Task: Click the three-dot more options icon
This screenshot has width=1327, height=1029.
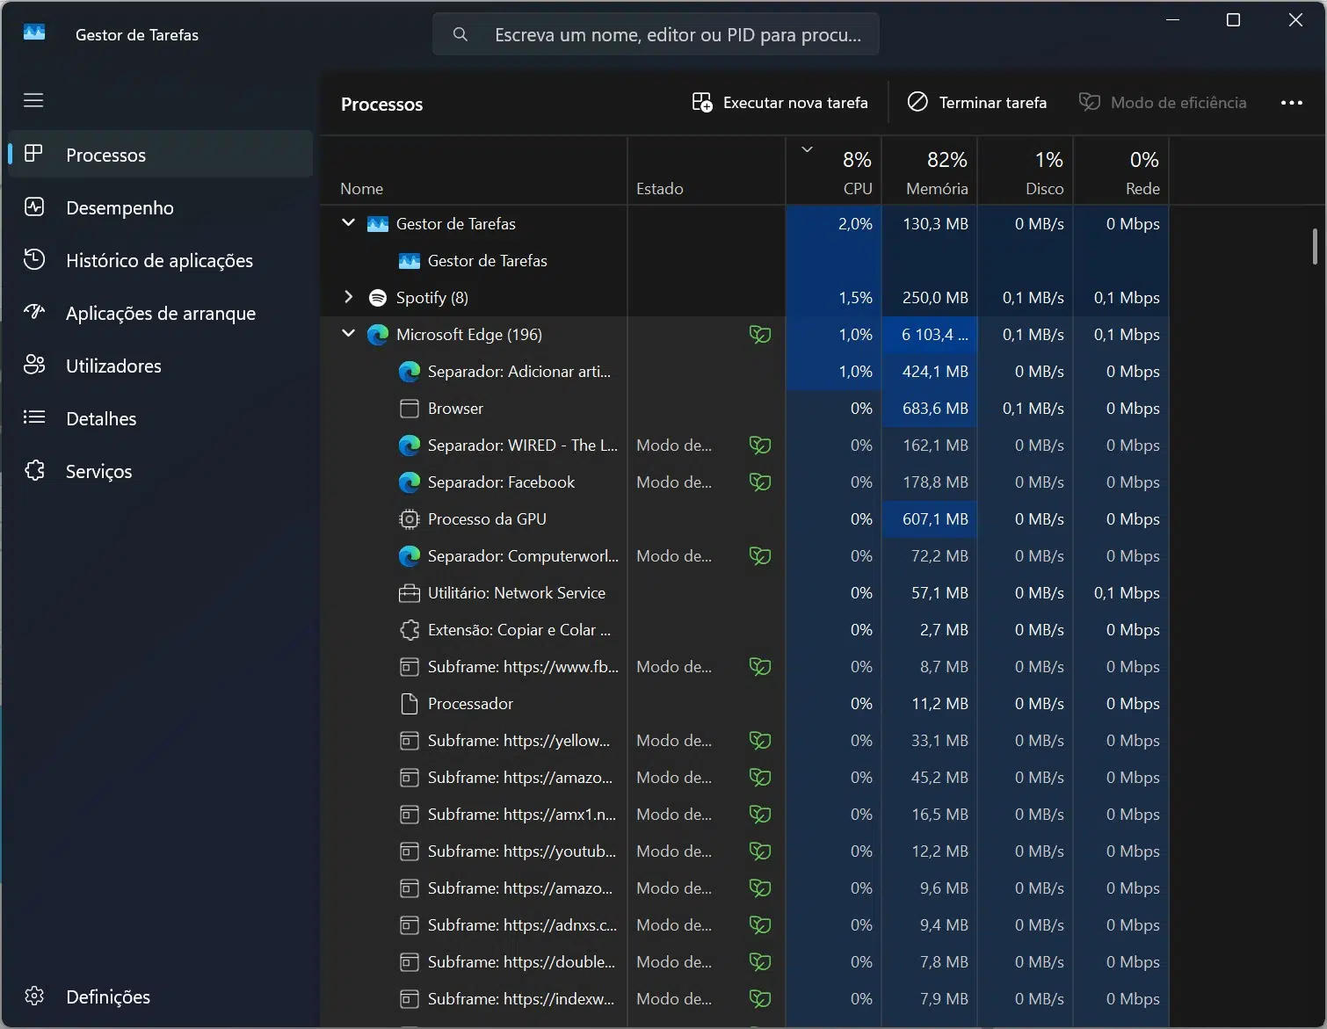Action: (x=1291, y=103)
